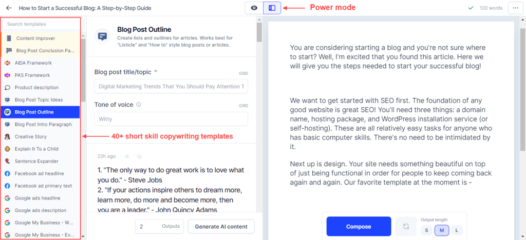Image resolution: width=526 pixels, height=240 pixels.
Task: Adjust the Outputs number stepper
Action: [159, 226]
